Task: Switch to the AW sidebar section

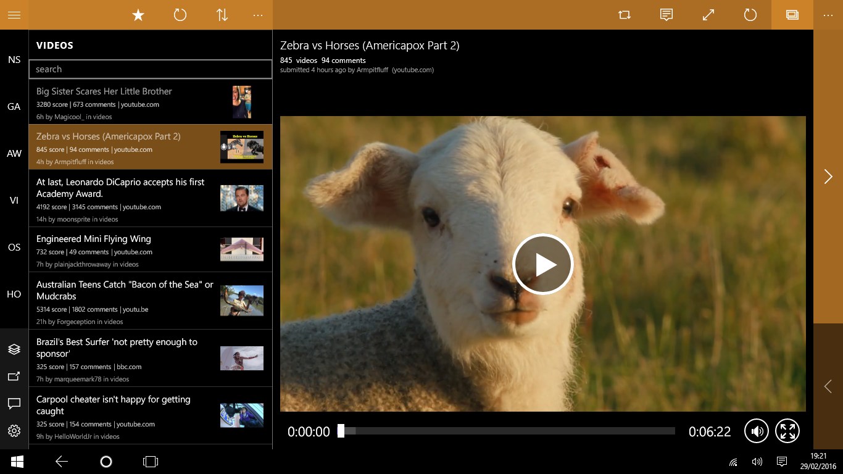Action: [x=14, y=154]
